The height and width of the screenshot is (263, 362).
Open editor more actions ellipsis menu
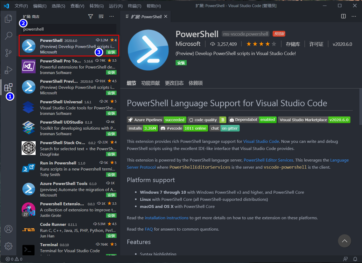354,16
